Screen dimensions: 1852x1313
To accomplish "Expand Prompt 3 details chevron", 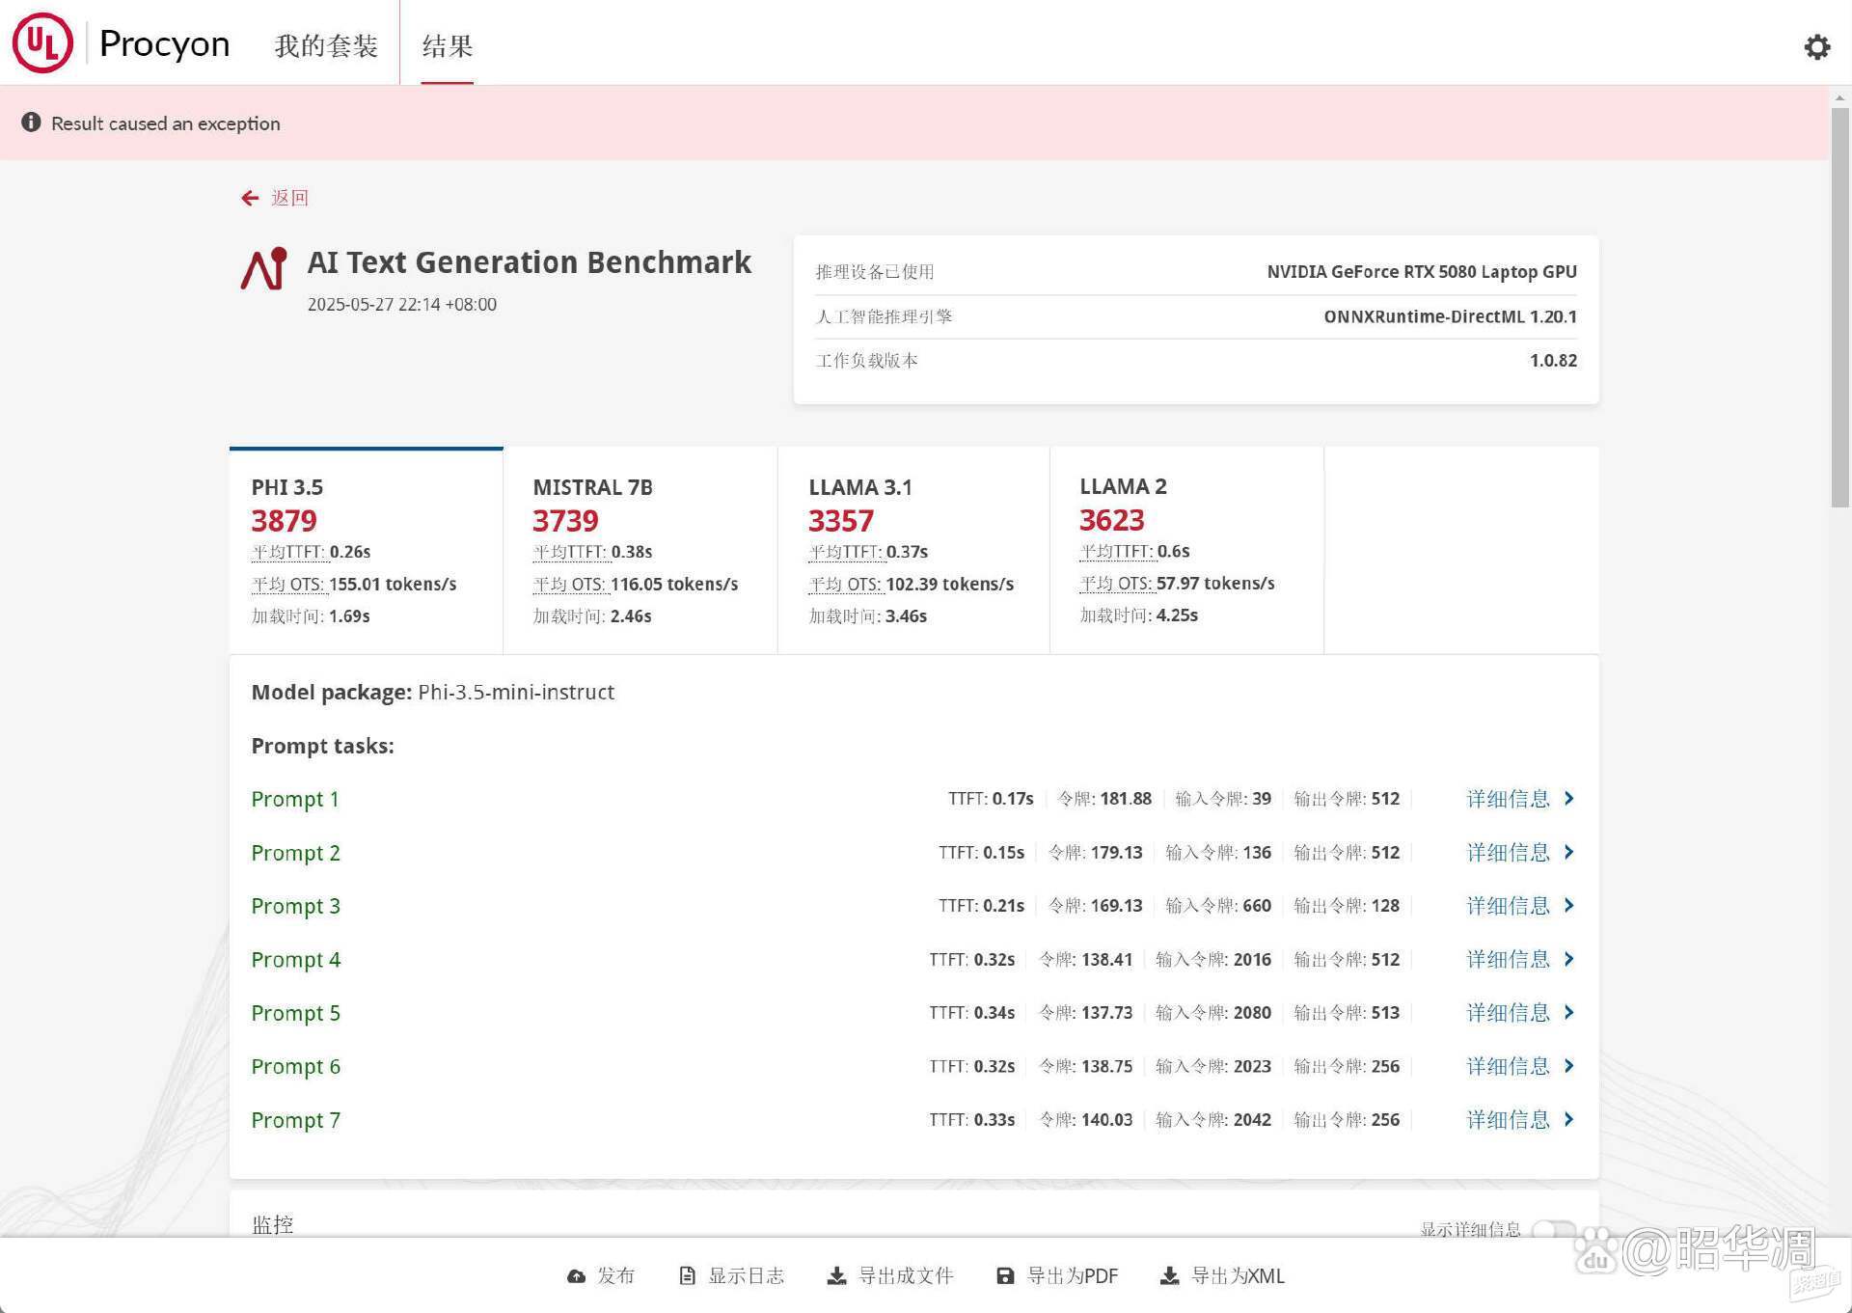I will [x=1569, y=905].
